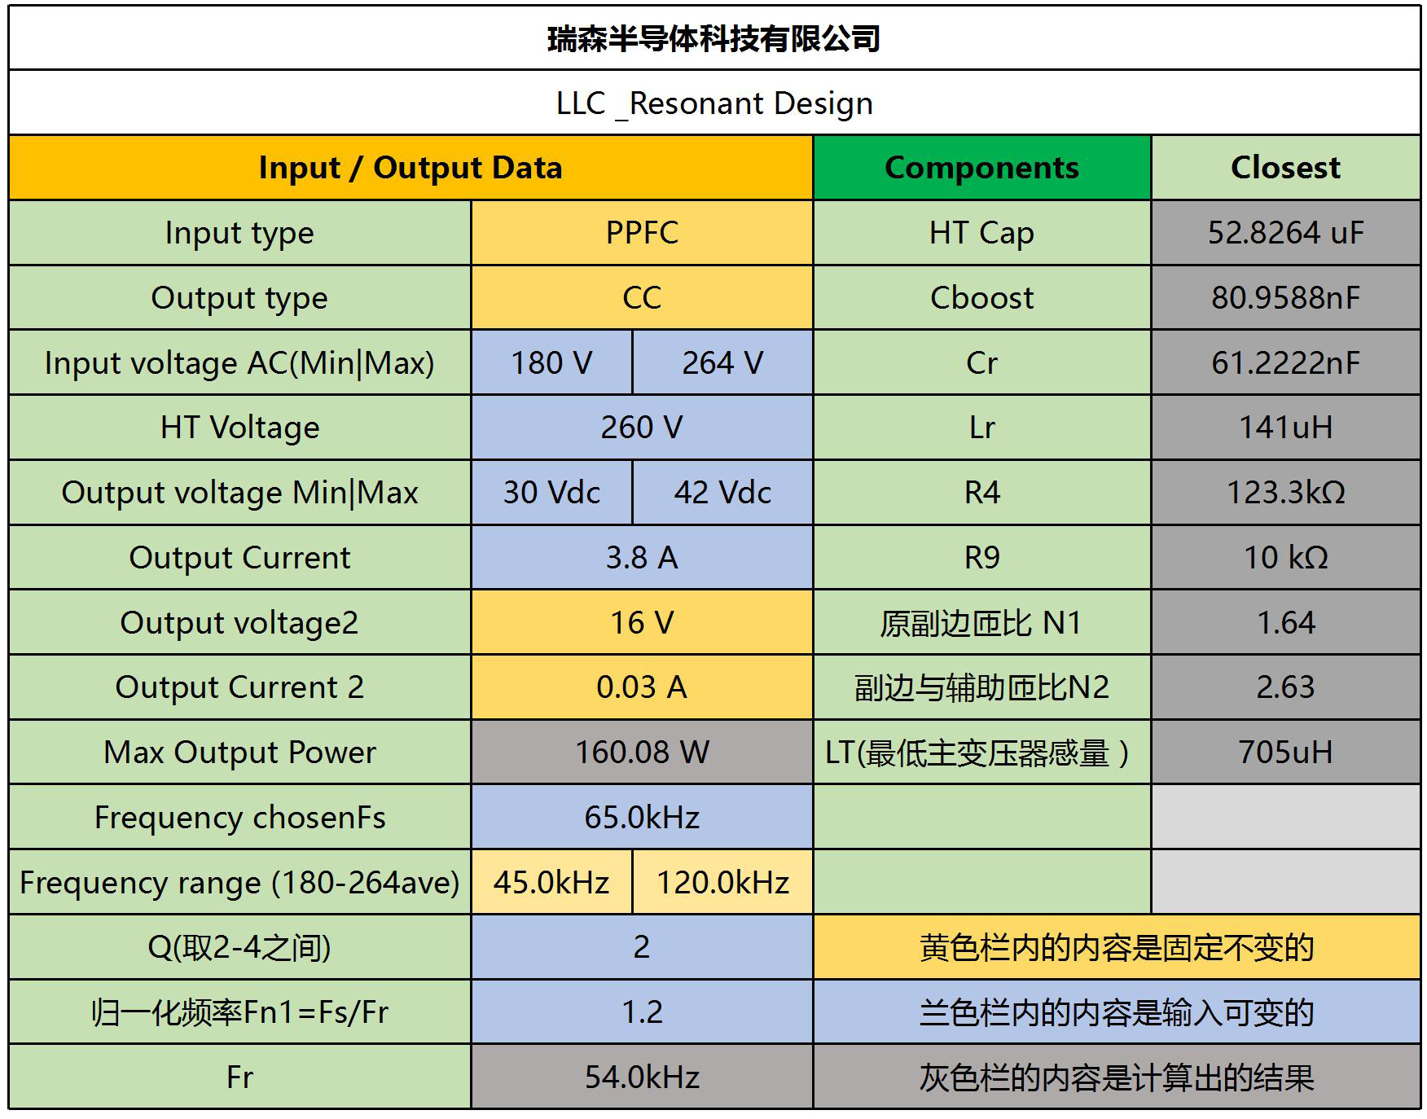Select the "副边与辅助匝比N2" cell
1427x1119 pixels.
982,687
